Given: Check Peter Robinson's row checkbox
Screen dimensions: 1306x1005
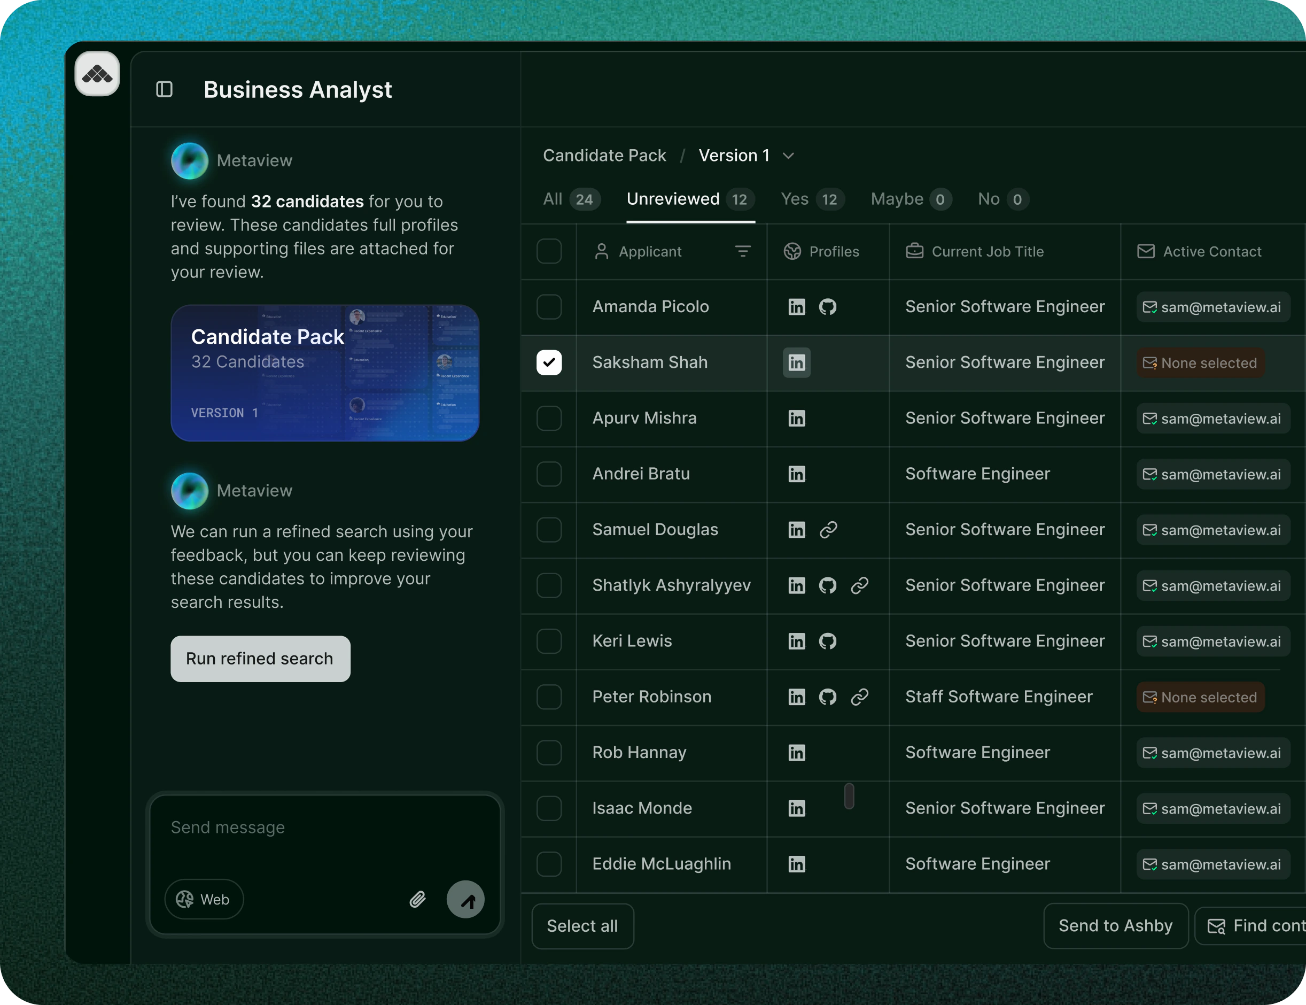Looking at the screenshot, I should [x=549, y=697].
